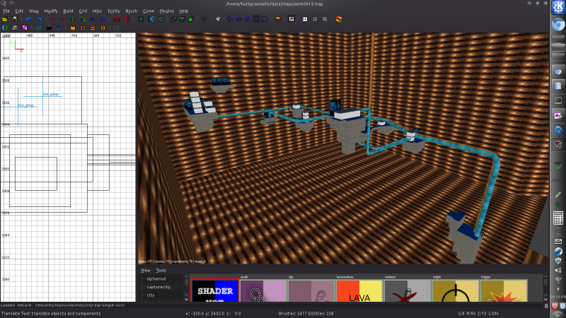The height and width of the screenshot is (318, 566).
Task: Open texture browser View menu
Action: tap(145, 270)
